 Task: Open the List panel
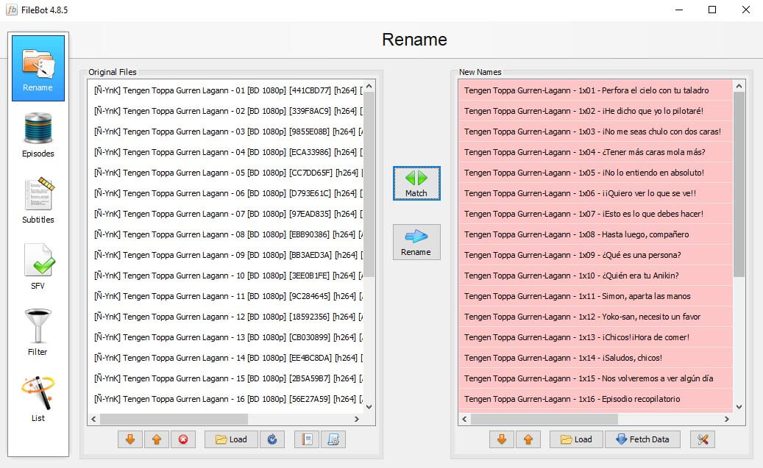(38, 399)
